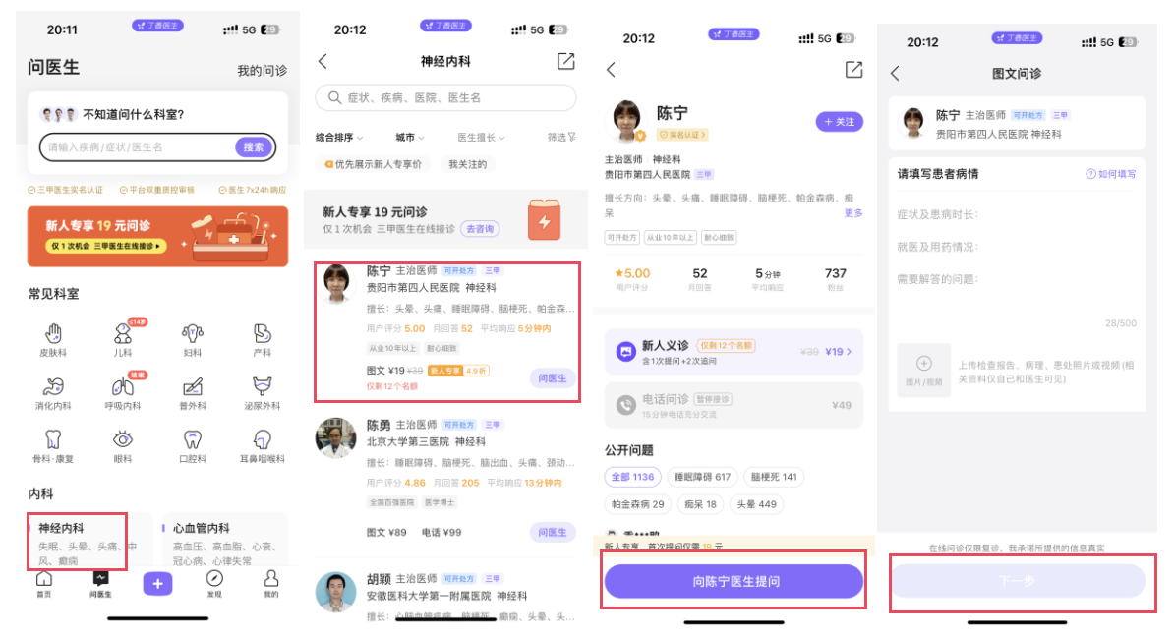Select the 全部 1136 question tag
The image size is (1175, 636).
[632, 477]
